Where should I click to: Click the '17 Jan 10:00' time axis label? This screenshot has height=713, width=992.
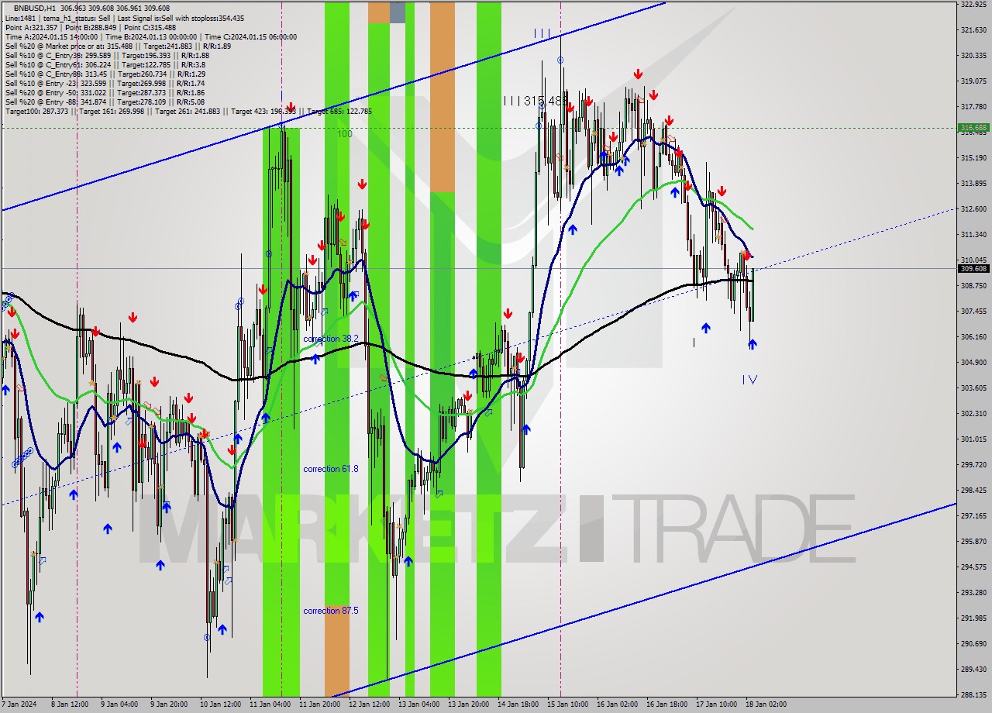(716, 704)
